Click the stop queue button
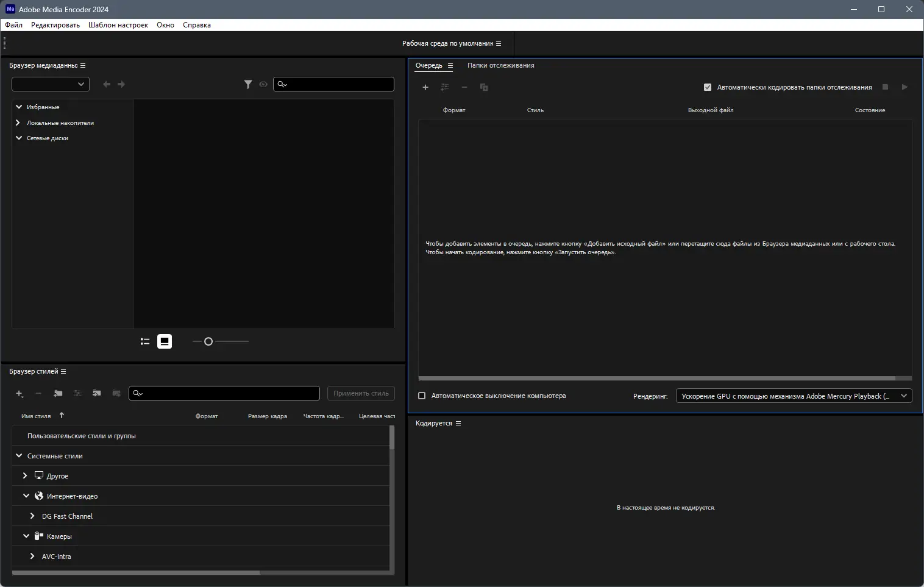The height and width of the screenshot is (587, 924). (886, 87)
